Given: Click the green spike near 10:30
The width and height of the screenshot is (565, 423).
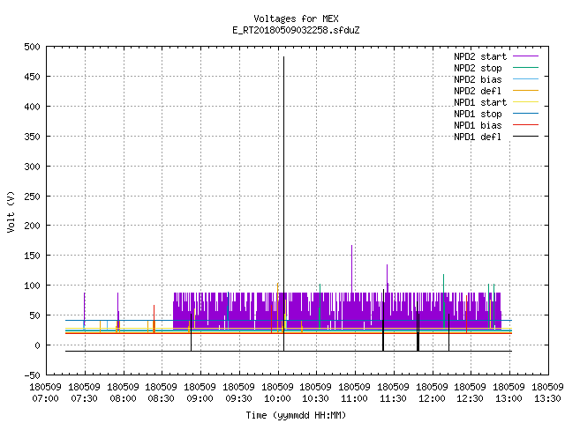Looking at the screenshot, I should point(320,306).
